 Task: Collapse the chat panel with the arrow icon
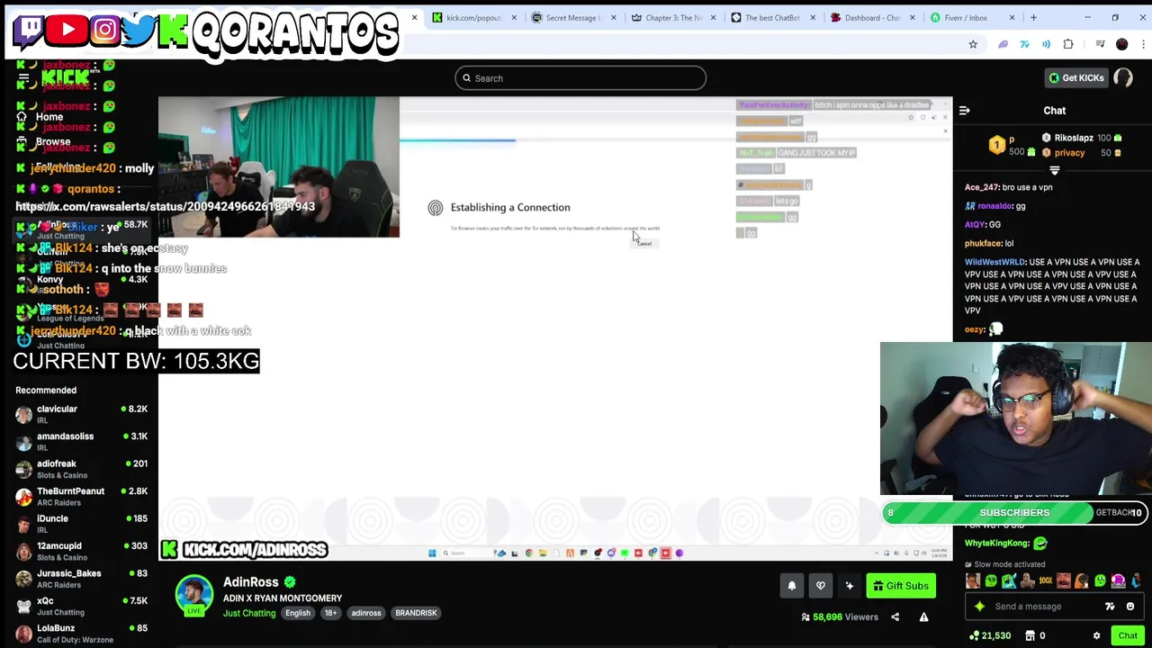(x=964, y=111)
